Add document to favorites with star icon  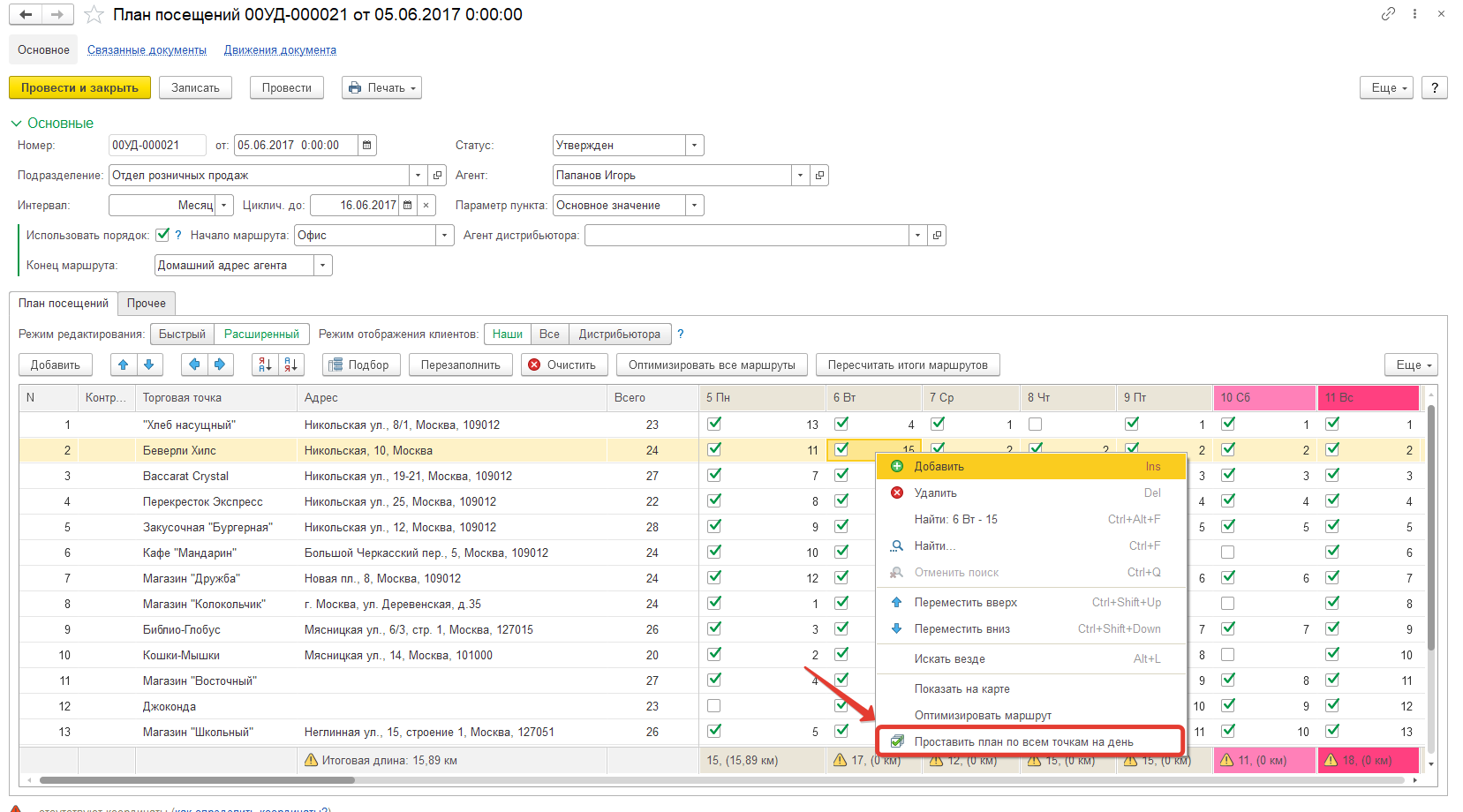(x=94, y=15)
